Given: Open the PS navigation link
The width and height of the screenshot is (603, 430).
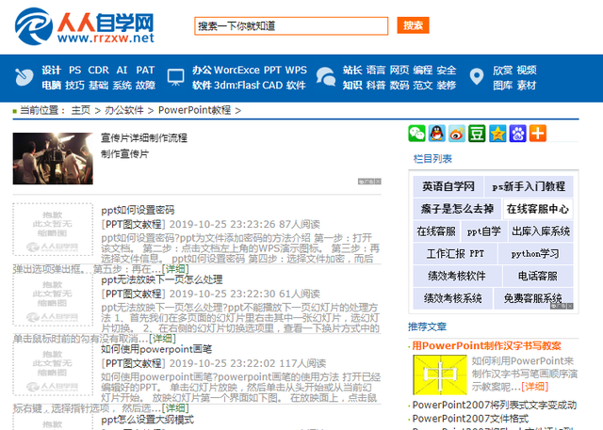Looking at the screenshot, I should click(75, 71).
